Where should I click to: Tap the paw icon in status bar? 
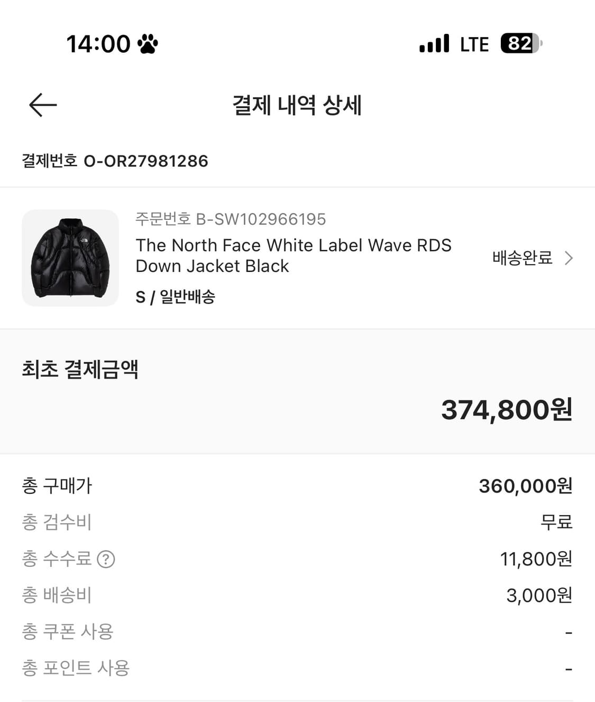[x=148, y=44]
